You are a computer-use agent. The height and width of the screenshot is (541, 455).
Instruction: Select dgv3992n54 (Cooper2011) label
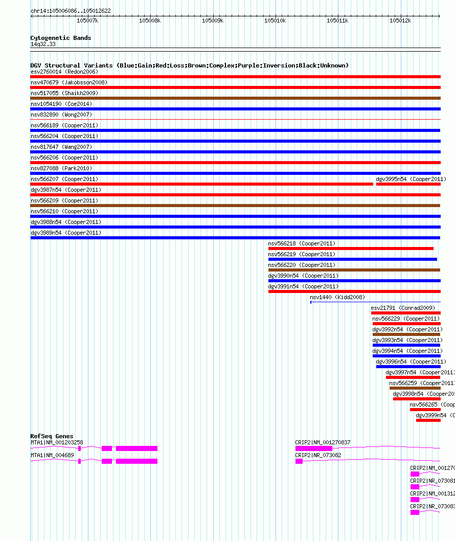(408, 329)
